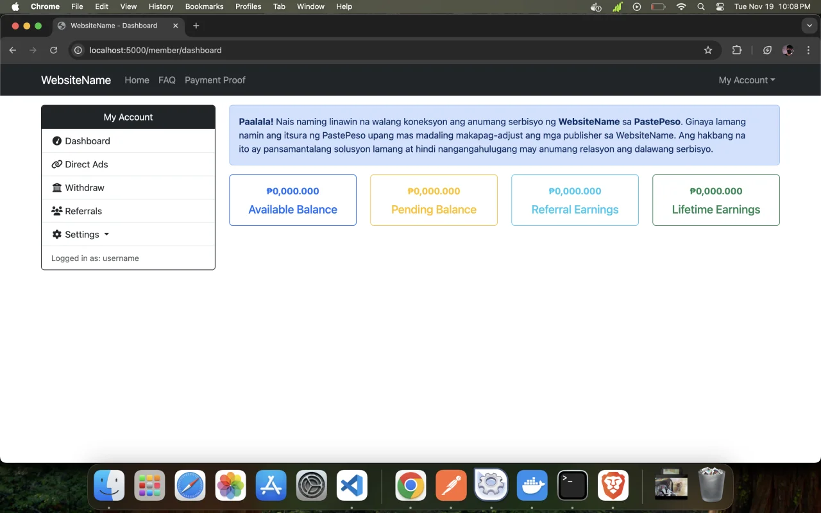Click the date and time in menu bar
The image size is (821, 513).
click(772, 6)
